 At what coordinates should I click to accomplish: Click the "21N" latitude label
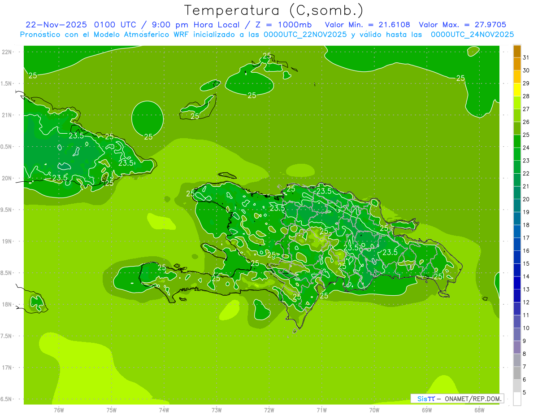click(7, 115)
